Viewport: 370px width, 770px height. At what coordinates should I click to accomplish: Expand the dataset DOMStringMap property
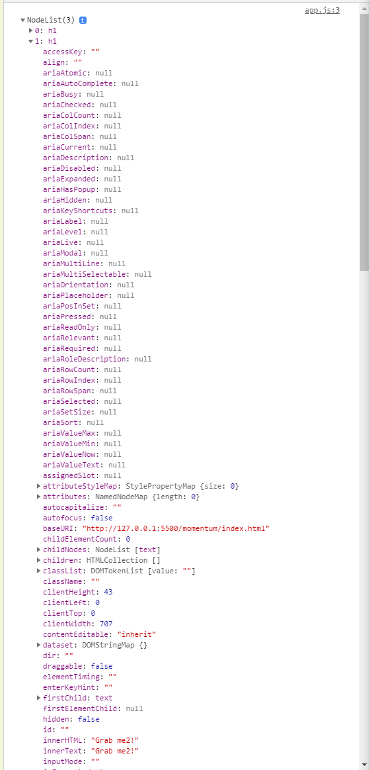point(39,645)
